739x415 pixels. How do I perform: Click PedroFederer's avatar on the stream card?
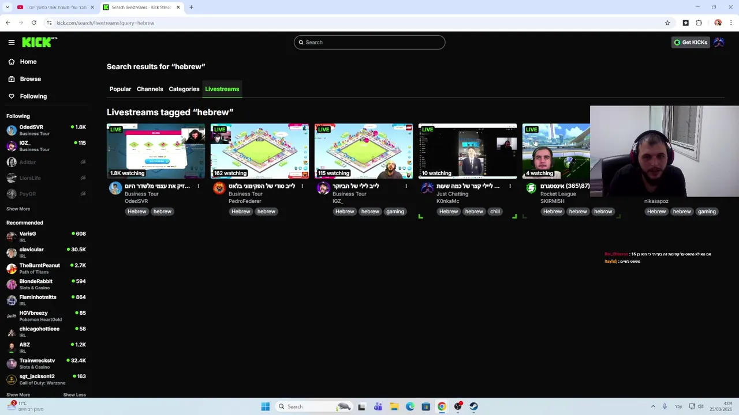point(219,188)
